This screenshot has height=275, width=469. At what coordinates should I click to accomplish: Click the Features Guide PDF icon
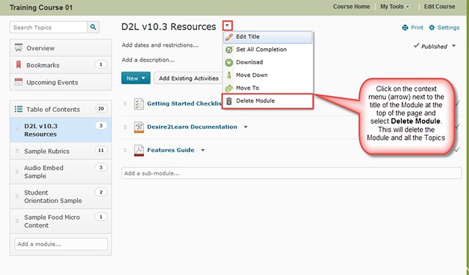[x=139, y=150]
